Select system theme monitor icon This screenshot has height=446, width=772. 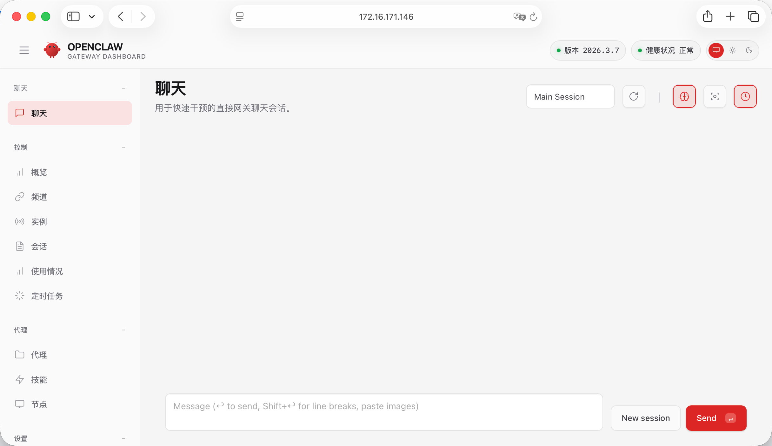[716, 50]
